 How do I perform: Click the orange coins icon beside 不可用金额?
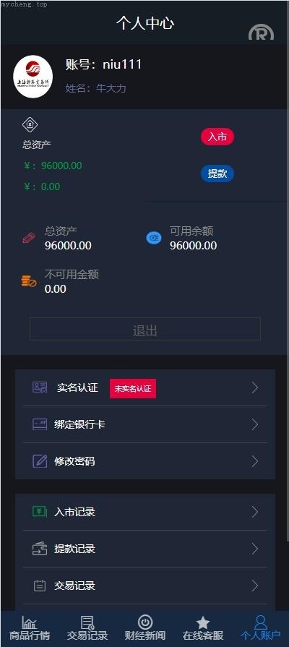[29, 281]
